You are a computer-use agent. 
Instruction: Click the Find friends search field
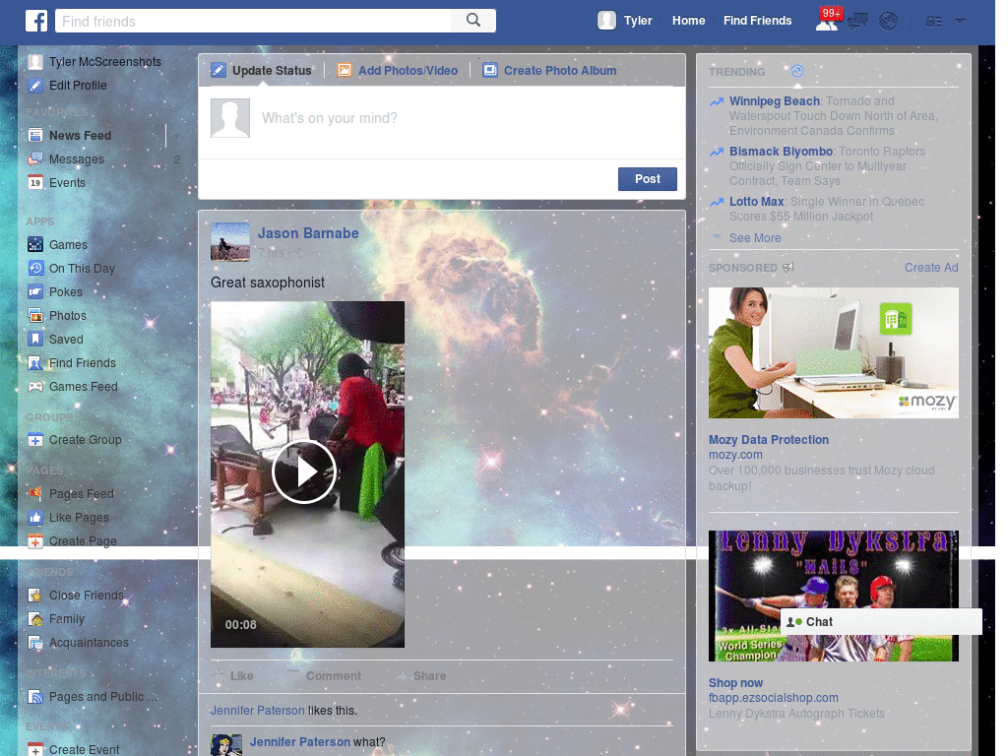tap(253, 22)
